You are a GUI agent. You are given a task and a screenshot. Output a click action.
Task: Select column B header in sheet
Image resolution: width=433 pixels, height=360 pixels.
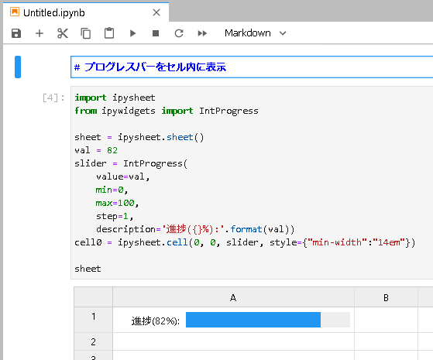pyautogui.click(x=386, y=297)
